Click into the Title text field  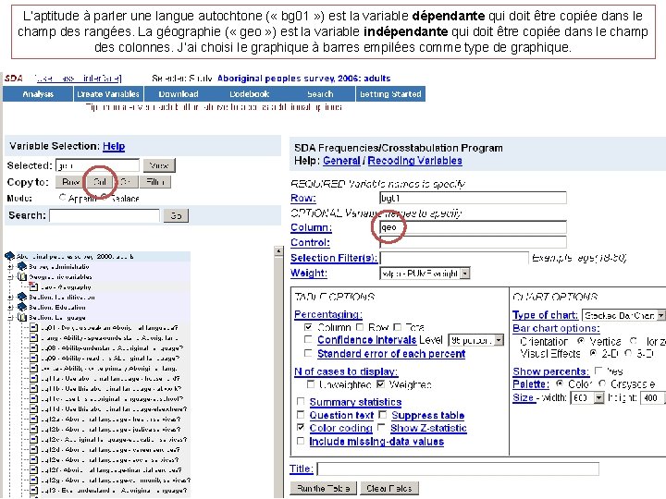coord(458,469)
